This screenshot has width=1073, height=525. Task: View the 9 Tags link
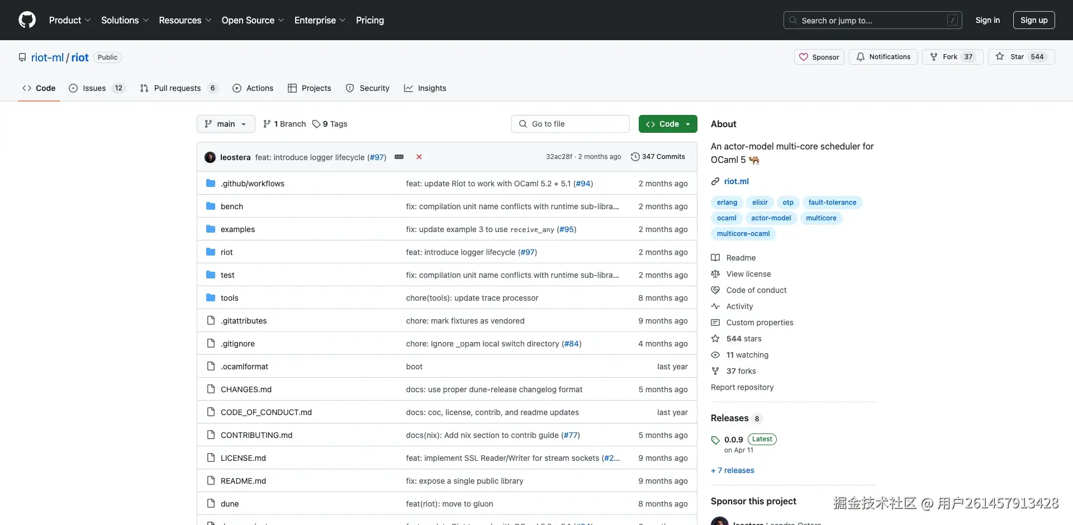tap(330, 124)
